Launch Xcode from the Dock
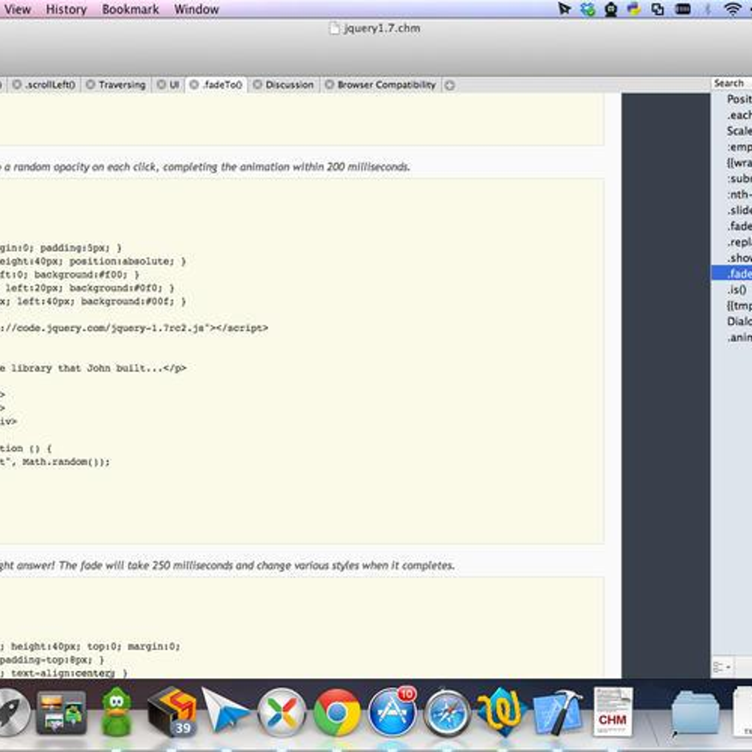752x752 pixels. (x=558, y=712)
